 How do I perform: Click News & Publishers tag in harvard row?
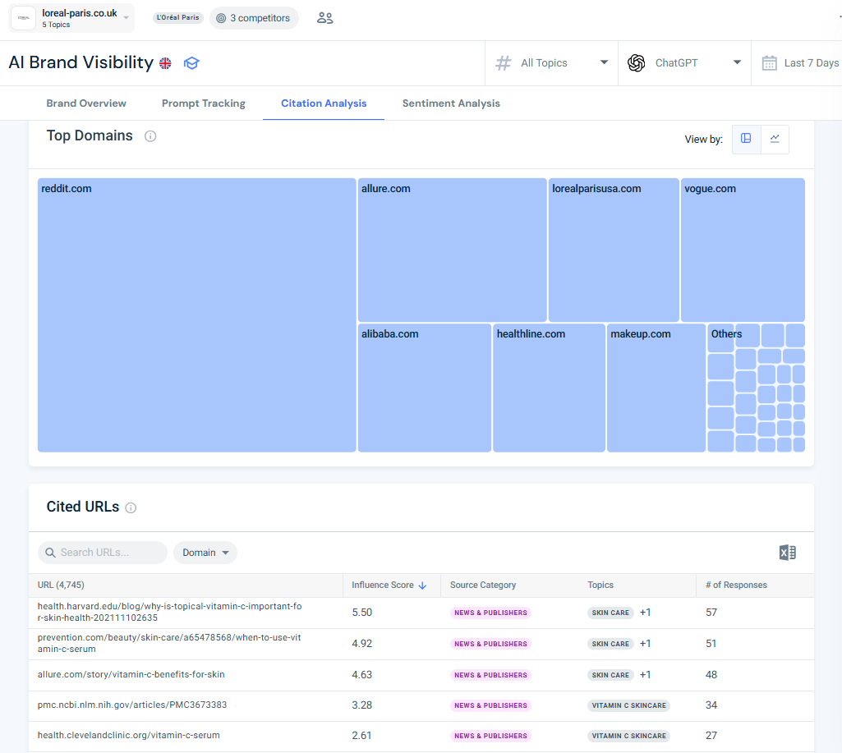(x=490, y=613)
